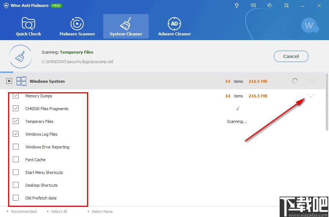Toggle the Windows System group checkbox
The image size is (329, 217).
pos(9,81)
